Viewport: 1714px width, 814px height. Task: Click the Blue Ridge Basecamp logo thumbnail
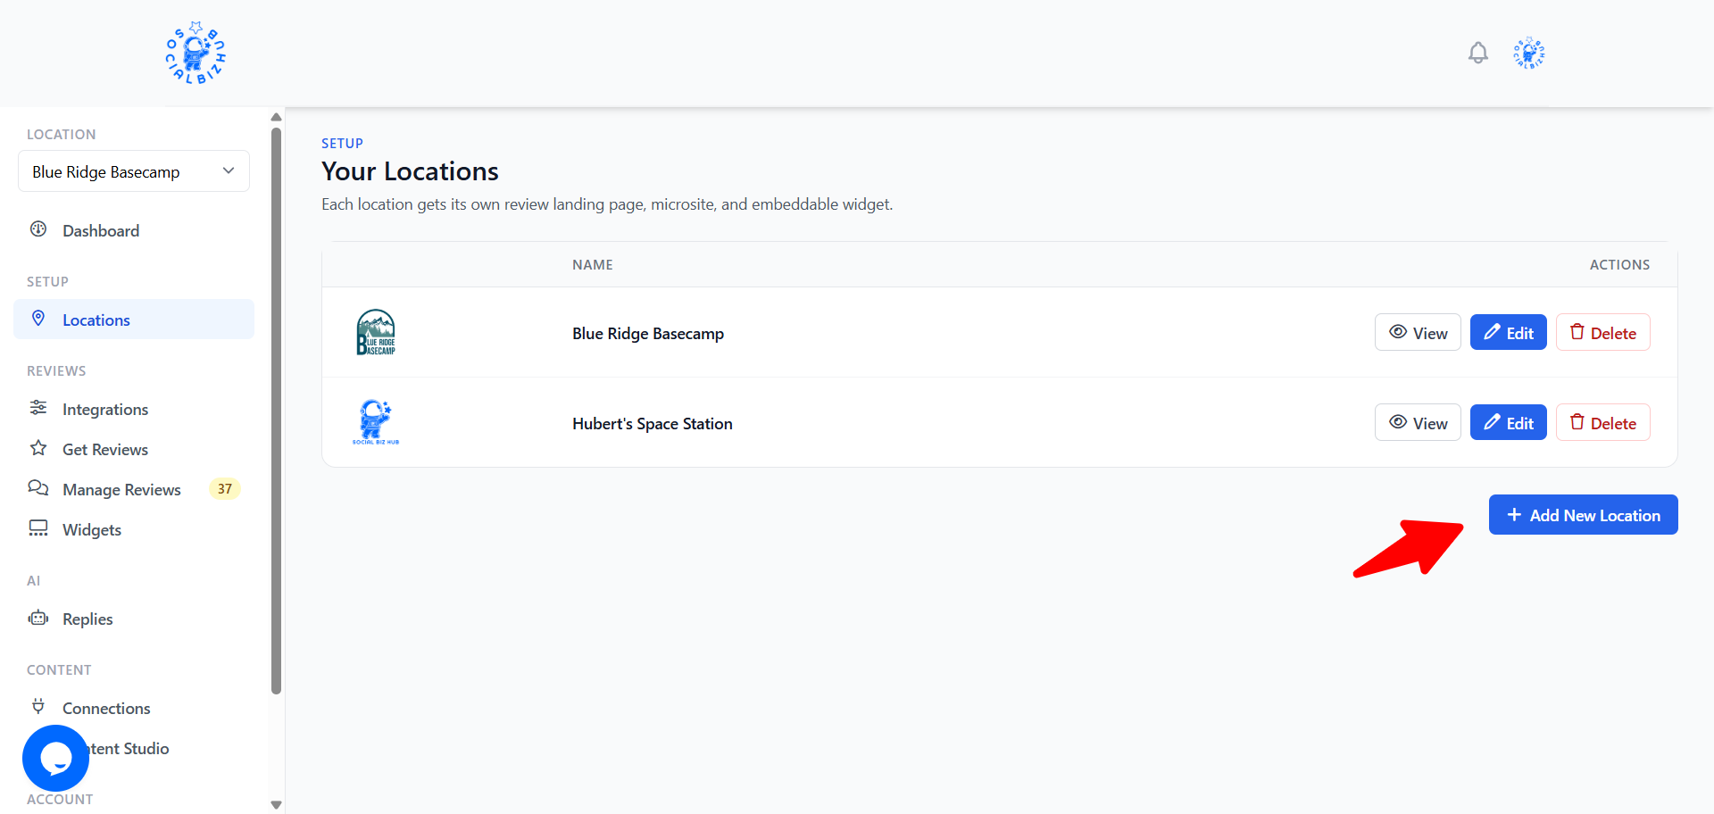pos(376,332)
